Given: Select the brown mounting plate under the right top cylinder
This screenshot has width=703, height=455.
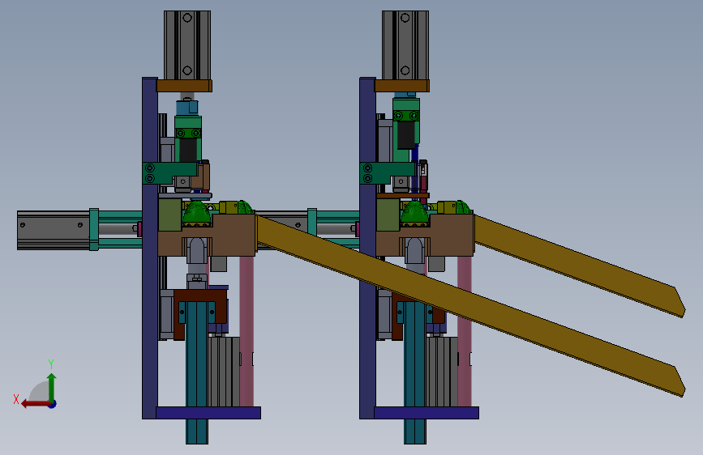Looking at the screenshot, I should [x=402, y=86].
